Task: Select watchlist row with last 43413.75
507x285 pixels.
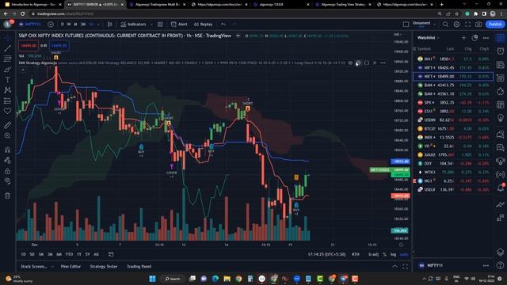Action: pyautogui.click(x=453, y=85)
